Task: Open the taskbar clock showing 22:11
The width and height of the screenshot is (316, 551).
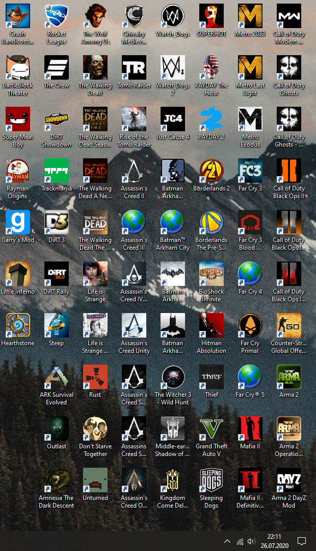Action: 274,541
